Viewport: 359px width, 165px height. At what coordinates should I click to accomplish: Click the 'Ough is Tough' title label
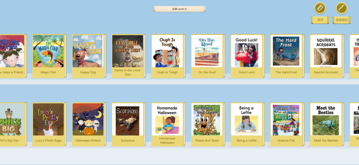click(167, 72)
